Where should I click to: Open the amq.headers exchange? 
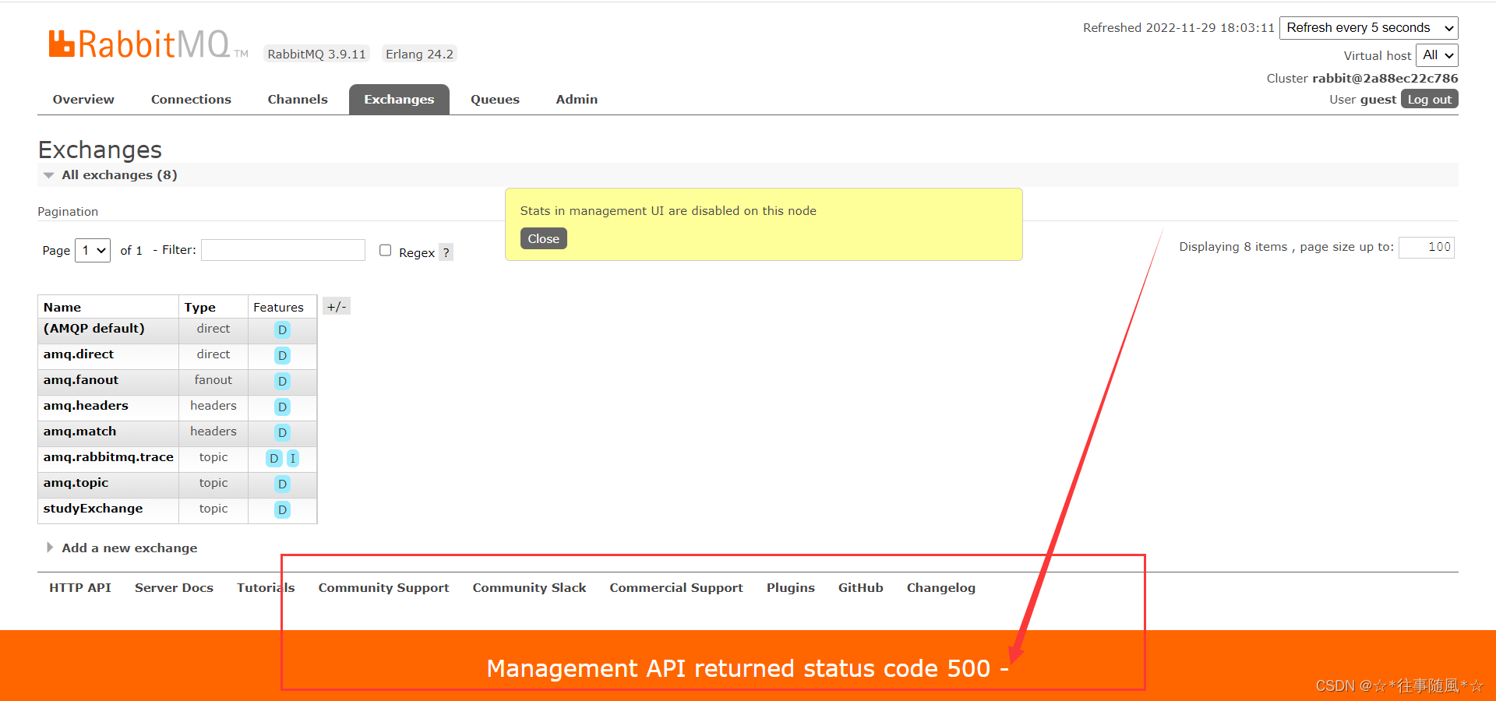pos(86,406)
